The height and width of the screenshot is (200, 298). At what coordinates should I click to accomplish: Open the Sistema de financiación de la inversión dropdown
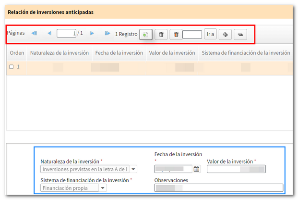pos(103,188)
